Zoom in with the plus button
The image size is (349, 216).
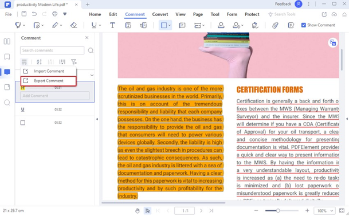point(307,210)
